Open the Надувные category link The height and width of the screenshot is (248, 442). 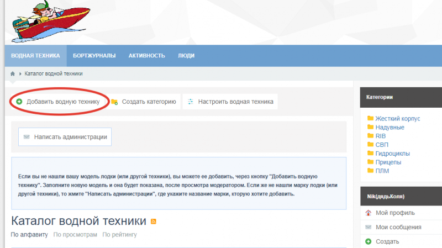[x=390, y=128]
